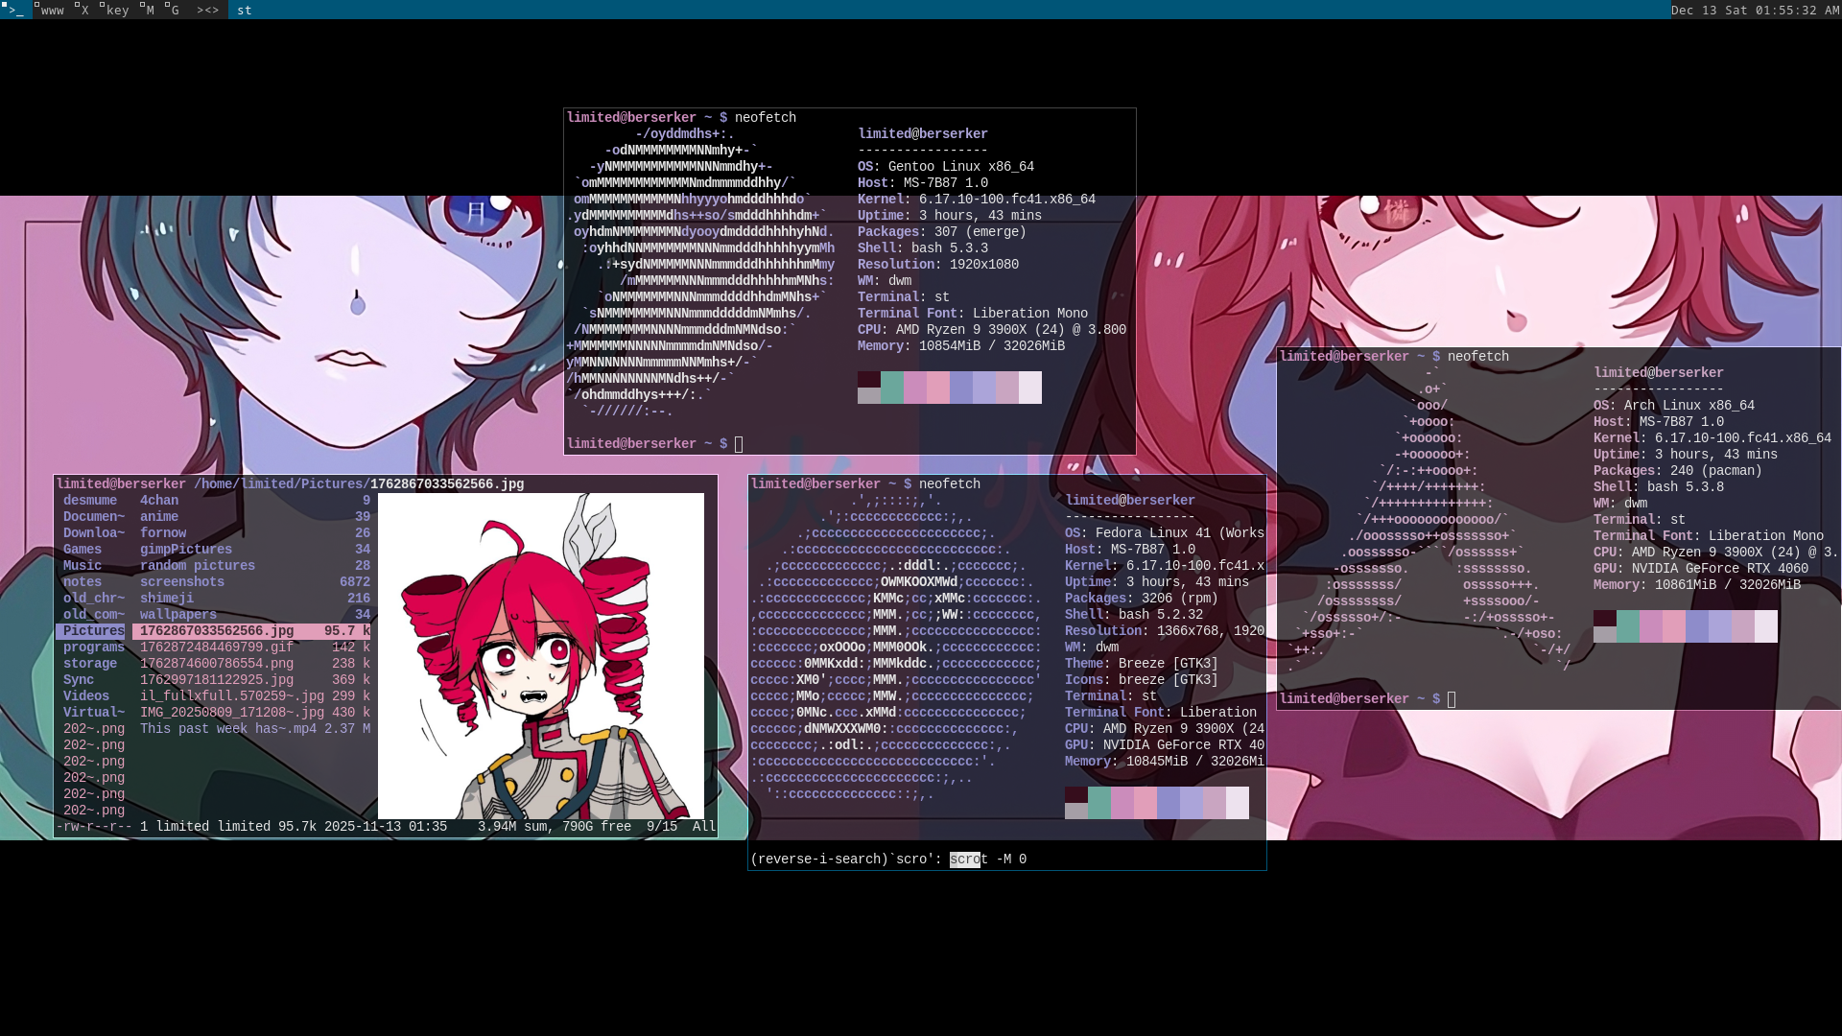This screenshot has height=1036, width=1842.
Task: Select file 1762872484469799.gif
Action: [217, 647]
